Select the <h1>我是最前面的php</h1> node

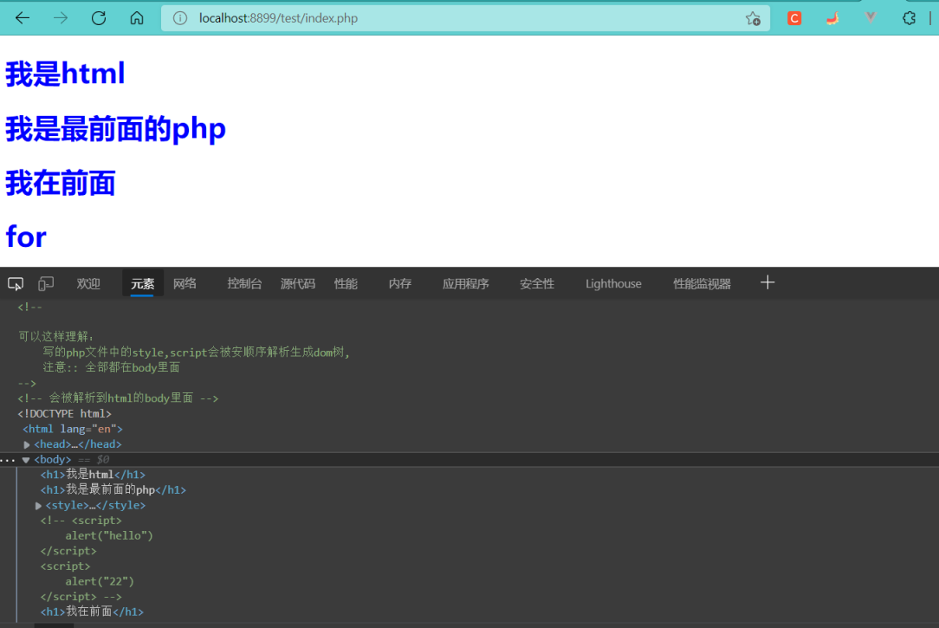pyautogui.click(x=113, y=489)
